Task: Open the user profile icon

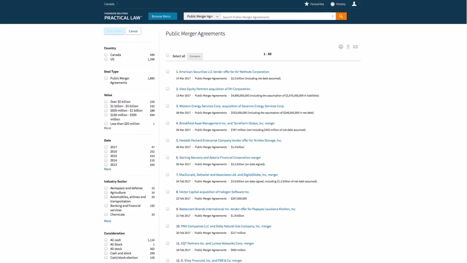Action: 354,4
